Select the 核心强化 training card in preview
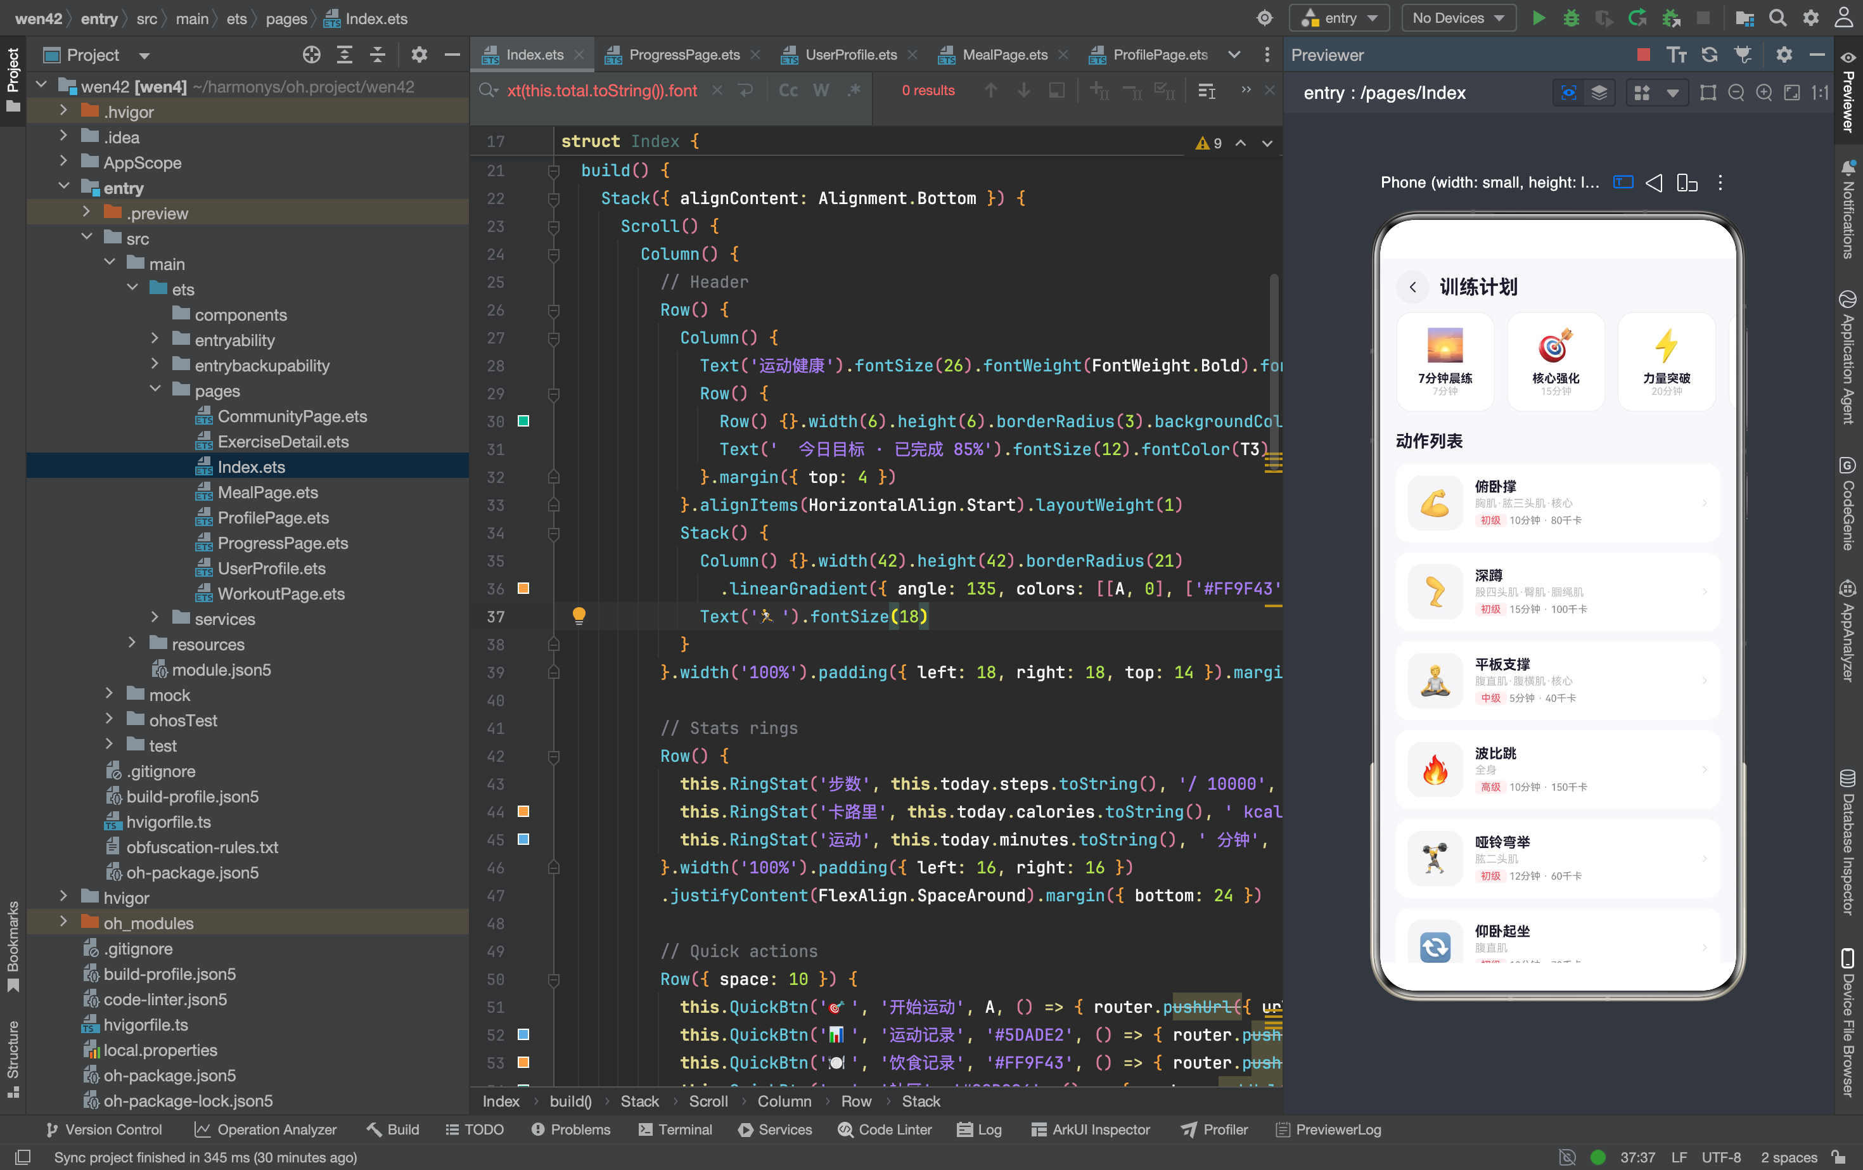The height and width of the screenshot is (1170, 1863). click(x=1555, y=361)
